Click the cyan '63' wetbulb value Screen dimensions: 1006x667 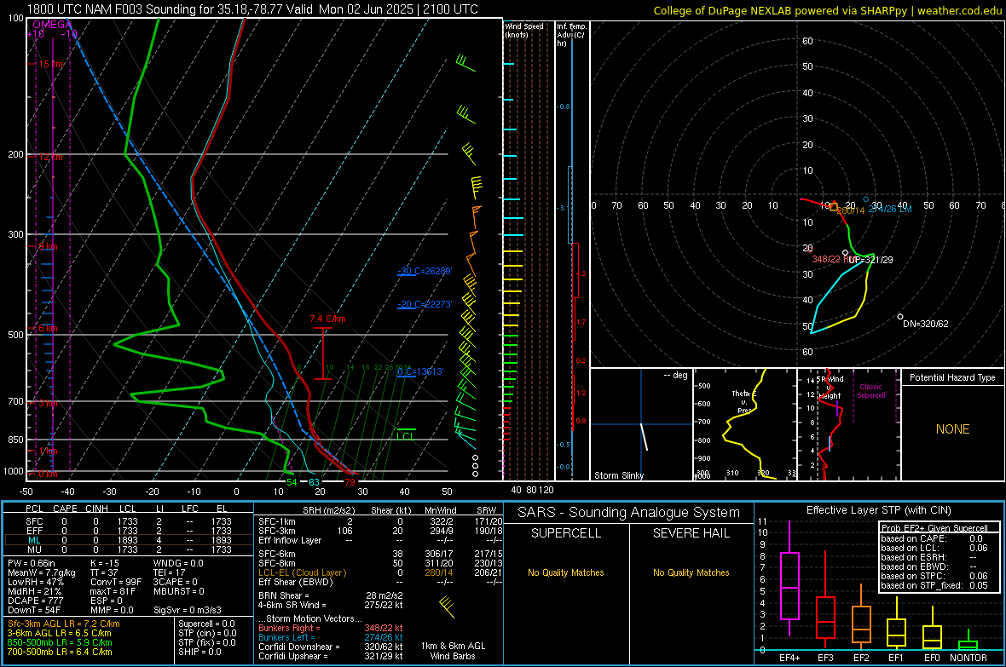pyautogui.click(x=314, y=482)
